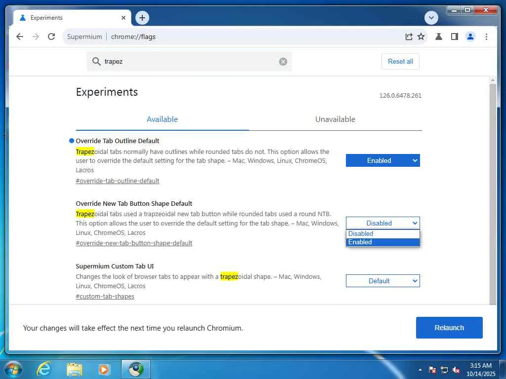The height and width of the screenshot is (379, 506).
Task: Open the Experiments flask toolbar icon
Action: (x=439, y=37)
